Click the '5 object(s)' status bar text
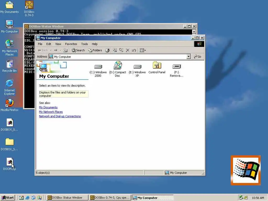Viewport: 268px width, 201px height. [x=43, y=173]
